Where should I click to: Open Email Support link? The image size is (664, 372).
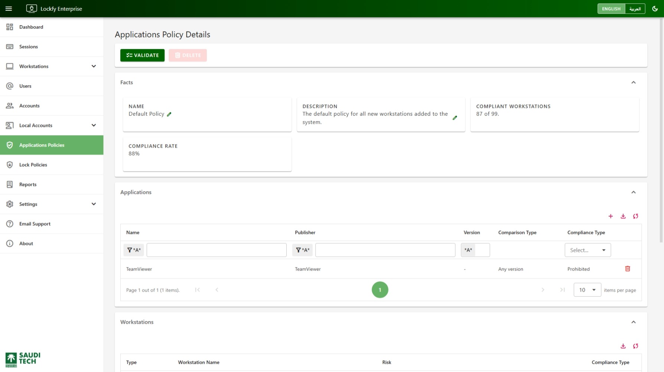52,223
